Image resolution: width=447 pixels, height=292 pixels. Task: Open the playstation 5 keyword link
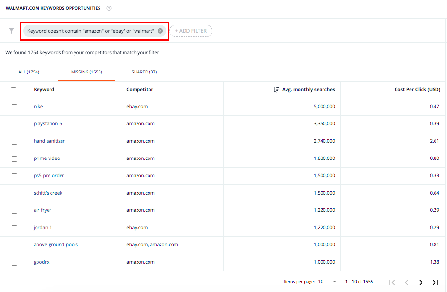[48, 123]
